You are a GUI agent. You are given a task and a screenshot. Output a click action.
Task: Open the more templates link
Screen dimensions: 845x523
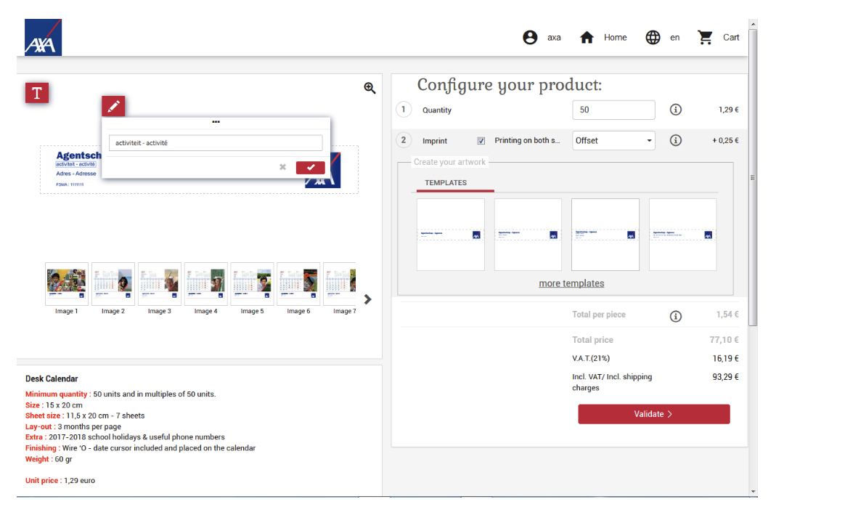[x=571, y=283]
